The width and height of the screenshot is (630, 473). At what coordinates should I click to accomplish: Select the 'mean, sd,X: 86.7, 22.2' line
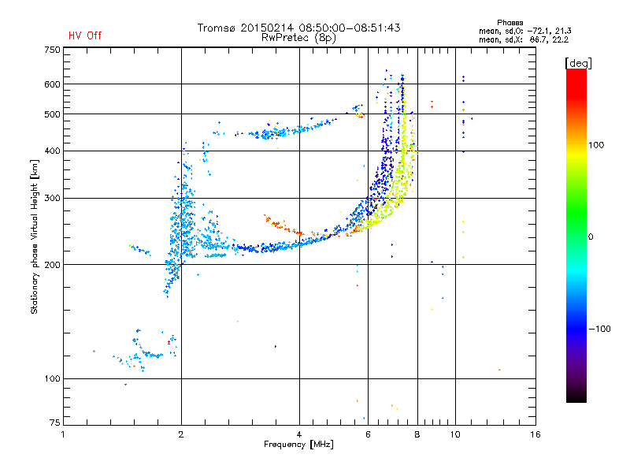point(524,39)
